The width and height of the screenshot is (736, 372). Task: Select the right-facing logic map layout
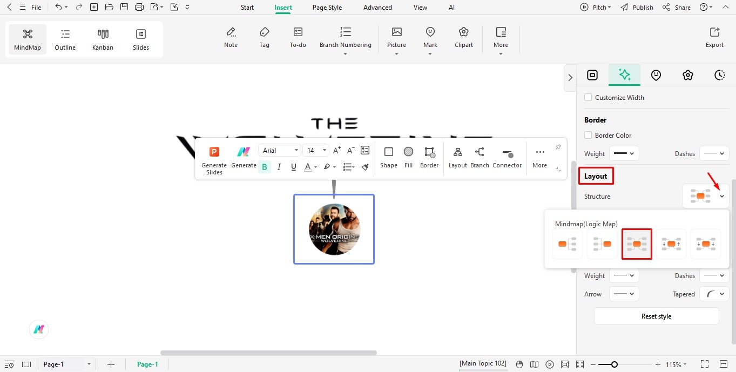click(x=568, y=244)
